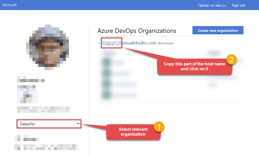The width and height of the screenshot is (259, 155).
Task: Click the blurred account name in header
Action: pos(212,5)
